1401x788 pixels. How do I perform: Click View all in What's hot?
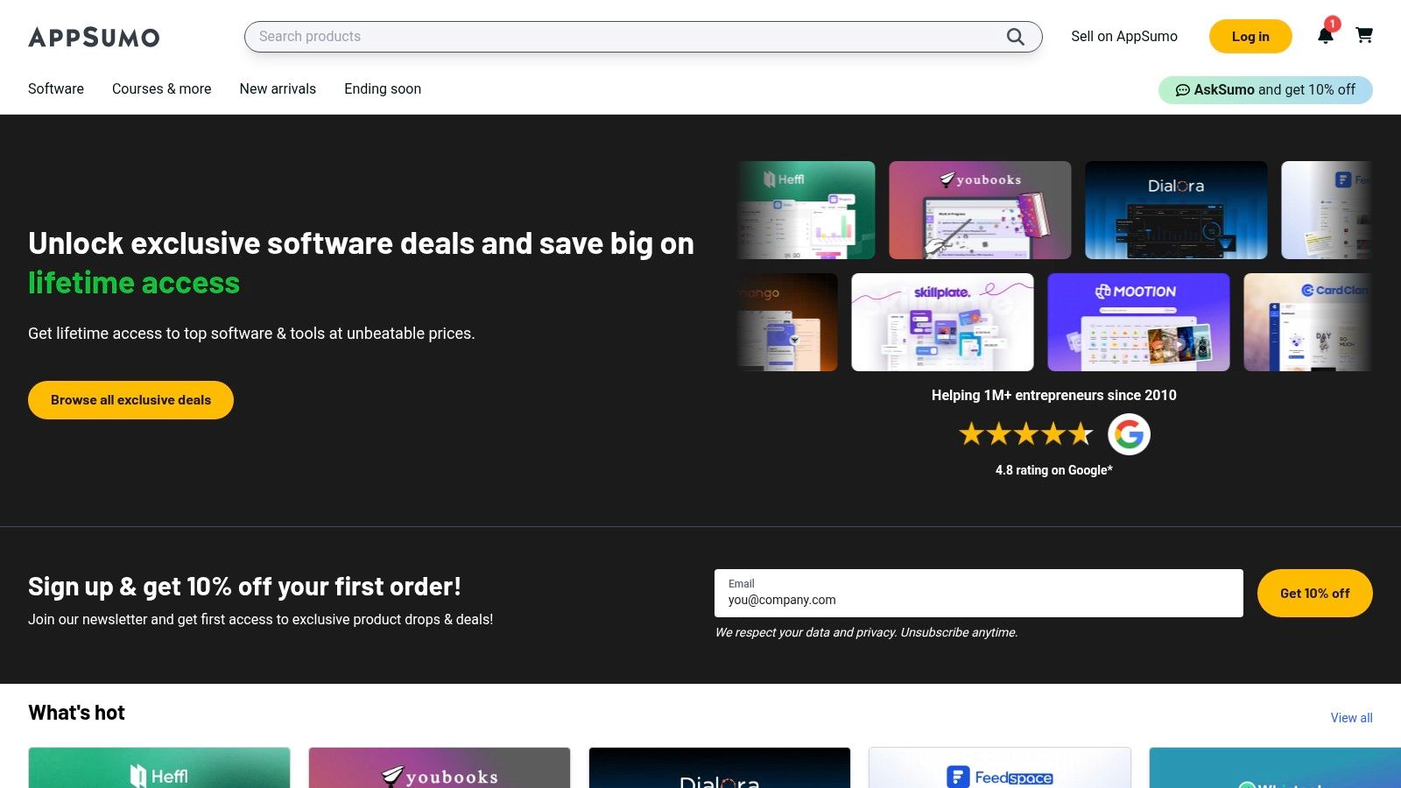(x=1351, y=718)
